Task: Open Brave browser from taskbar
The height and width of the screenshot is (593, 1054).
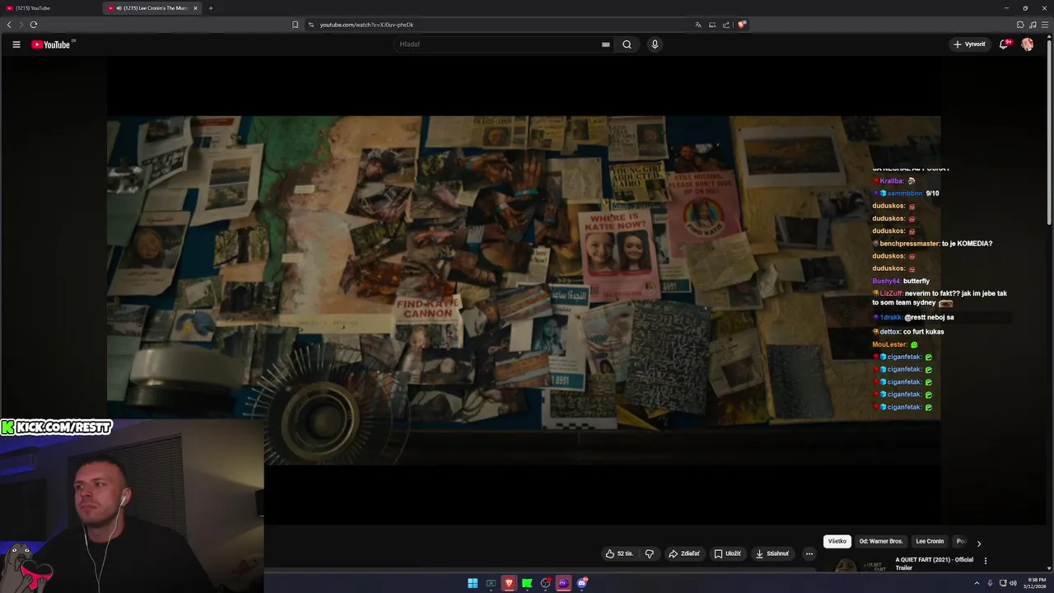Action: pos(509,583)
